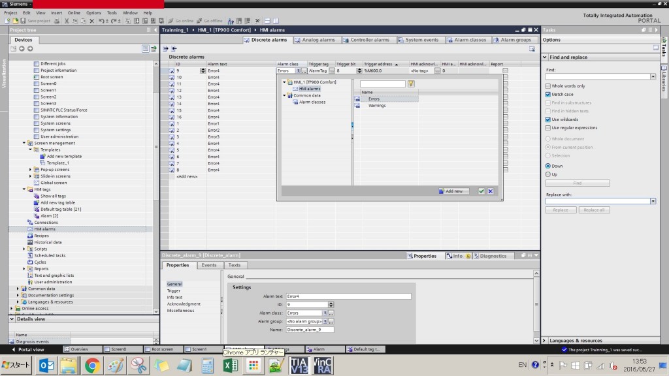Click the Replace all button

coord(594,210)
